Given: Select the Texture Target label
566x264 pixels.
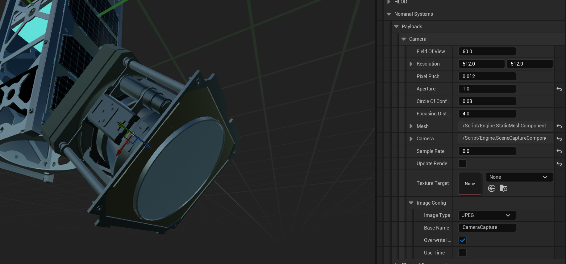Looking at the screenshot, I should 432,183.
